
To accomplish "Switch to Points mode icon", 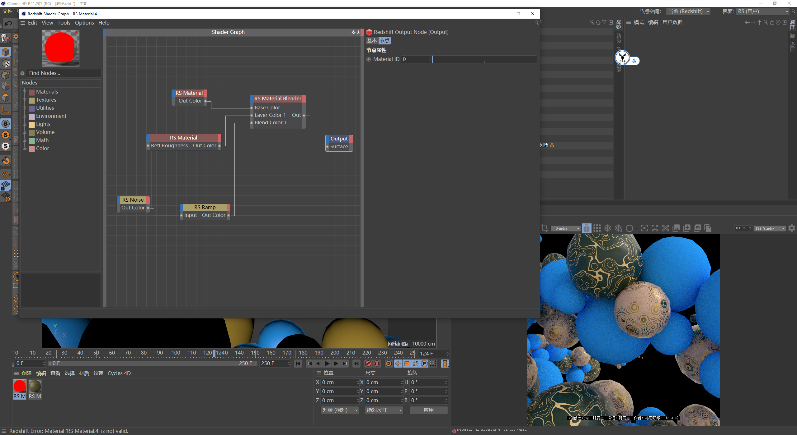I will coord(6,75).
